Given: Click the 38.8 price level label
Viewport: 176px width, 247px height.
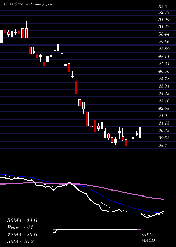Looking at the screenshot, I should 163,145.
